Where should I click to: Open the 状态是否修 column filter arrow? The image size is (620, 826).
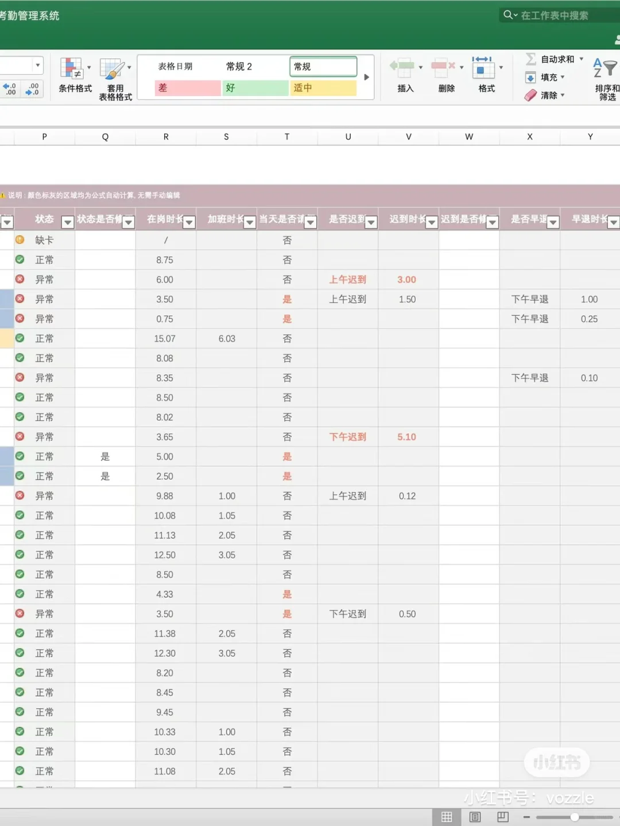pyautogui.click(x=128, y=222)
